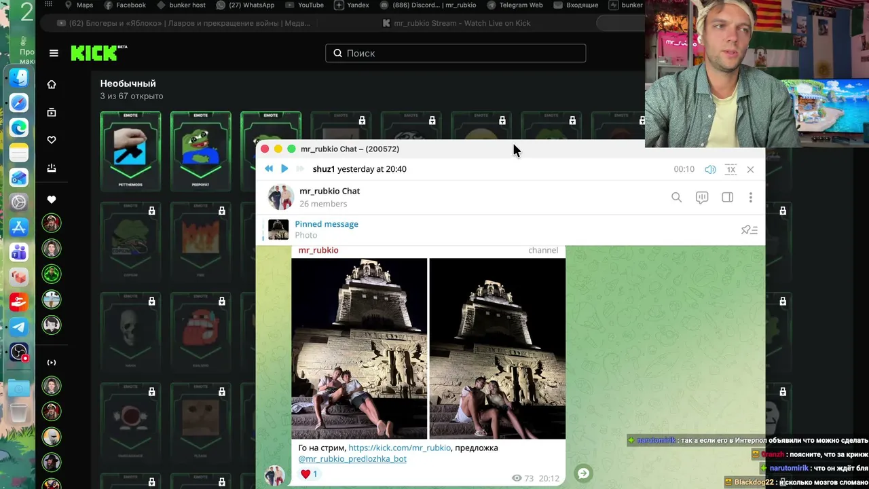Image resolution: width=869 pixels, height=489 pixels.
Task: Open the left monument photo
Action: (x=359, y=348)
